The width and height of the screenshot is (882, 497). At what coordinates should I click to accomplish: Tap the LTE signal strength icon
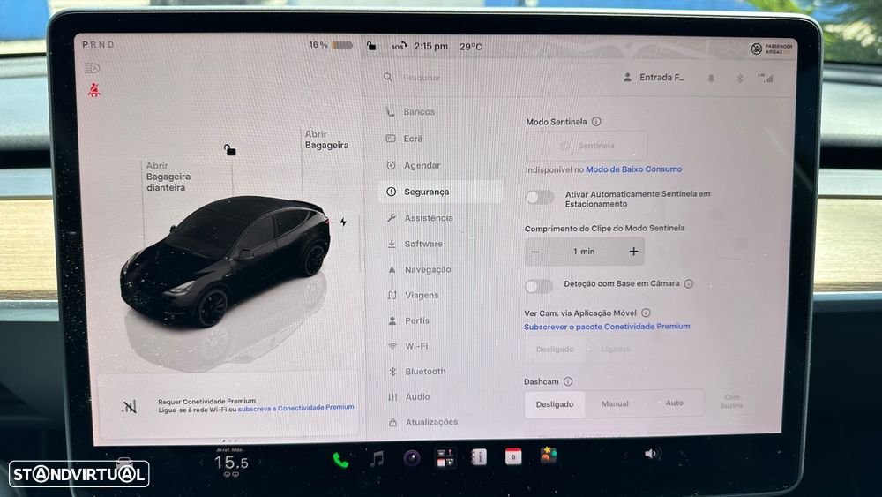click(766, 79)
